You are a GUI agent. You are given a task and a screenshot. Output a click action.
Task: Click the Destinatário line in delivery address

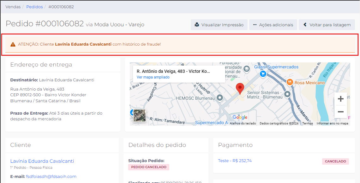click(x=52, y=80)
